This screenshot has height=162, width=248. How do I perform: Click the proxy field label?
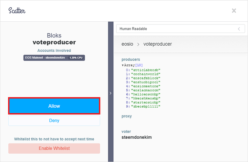(x=127, y=116)
